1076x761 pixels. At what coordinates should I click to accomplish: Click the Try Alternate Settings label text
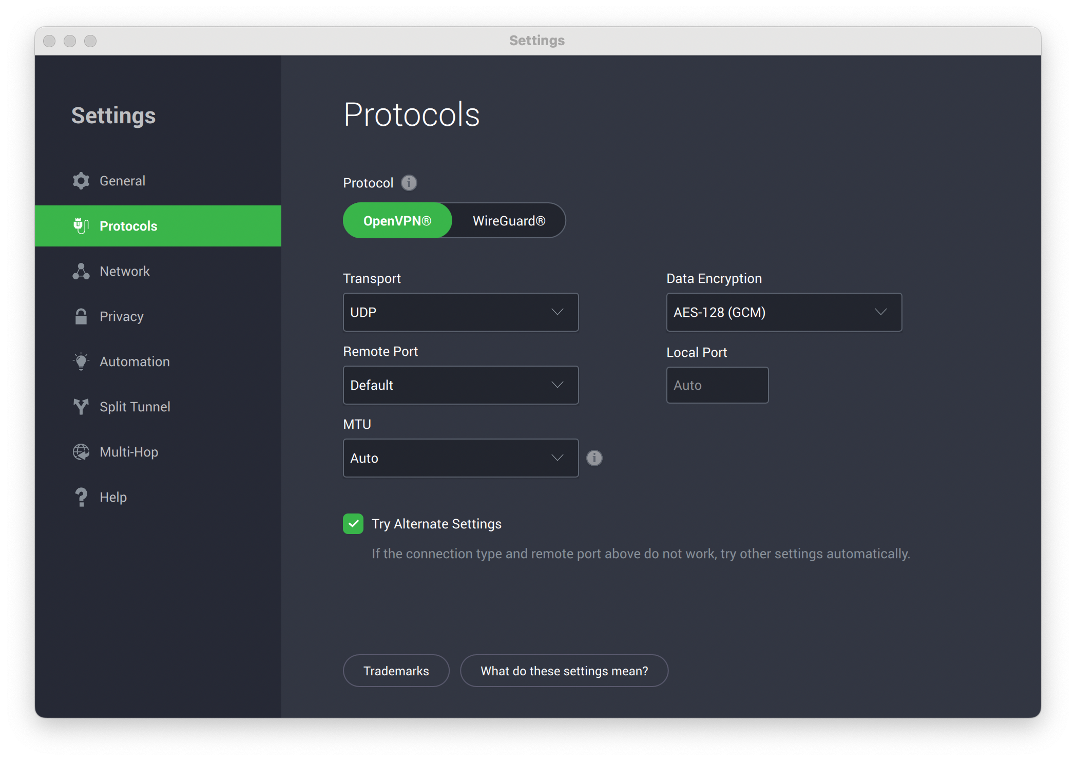[x=436, y=524]
